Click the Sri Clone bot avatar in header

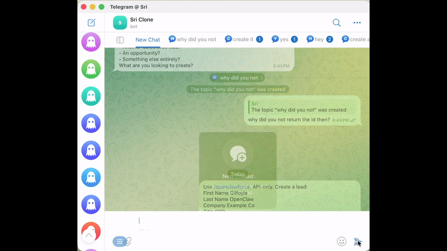click(120, 23)
